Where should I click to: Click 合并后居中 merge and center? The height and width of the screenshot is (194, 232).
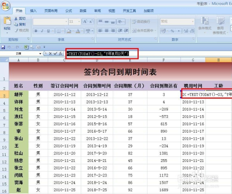[x=143, y=31]
